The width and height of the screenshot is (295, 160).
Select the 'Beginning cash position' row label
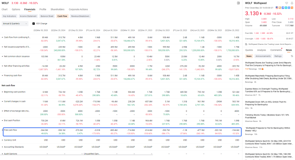tap(15, 92)
